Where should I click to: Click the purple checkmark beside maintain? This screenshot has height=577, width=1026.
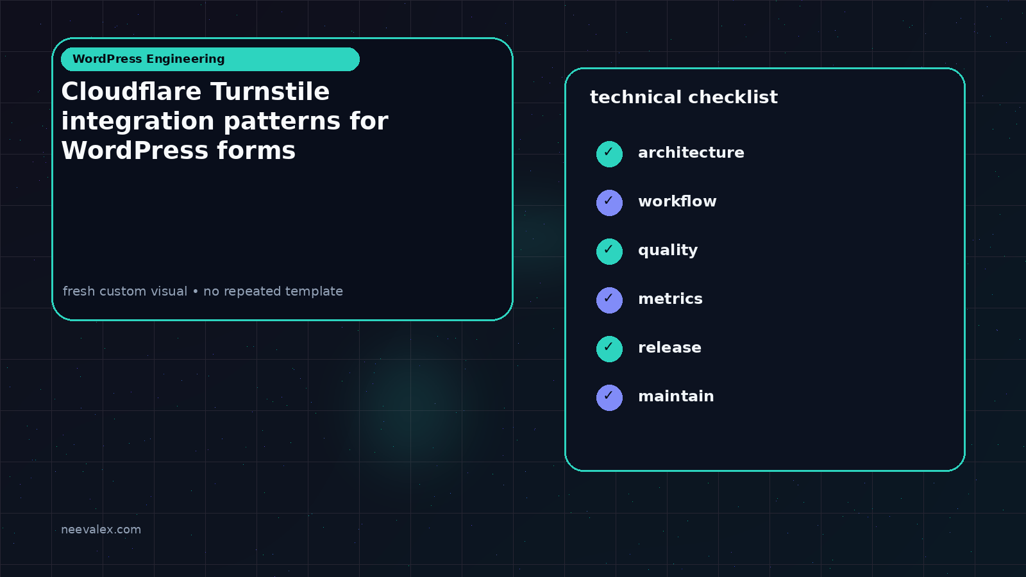pyautogui.click(x=609, y=397)
